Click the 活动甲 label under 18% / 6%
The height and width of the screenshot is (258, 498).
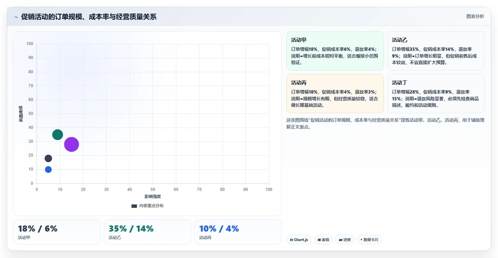tap(24, 238)
